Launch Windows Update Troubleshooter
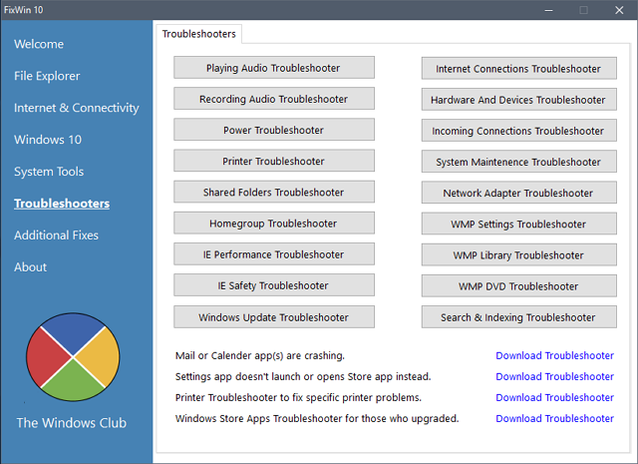Viewport: 638px width, 464px height. pyautogui.click(x=274, y=317)
